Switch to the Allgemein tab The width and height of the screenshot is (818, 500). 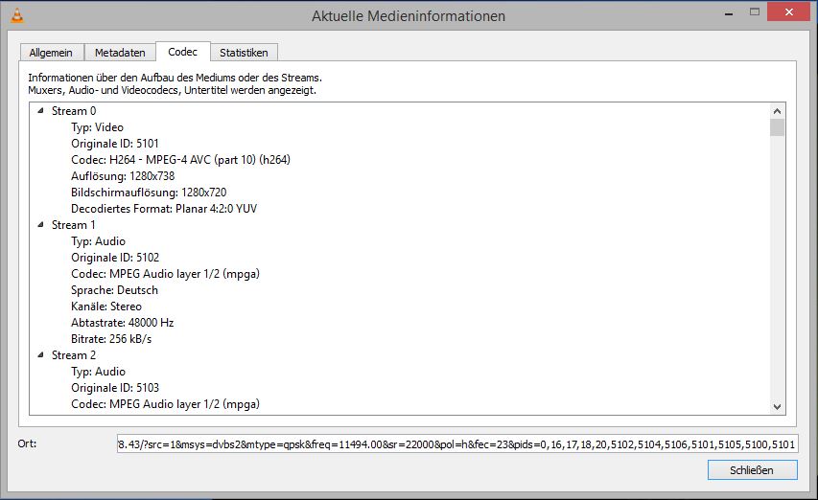(52, 53)
